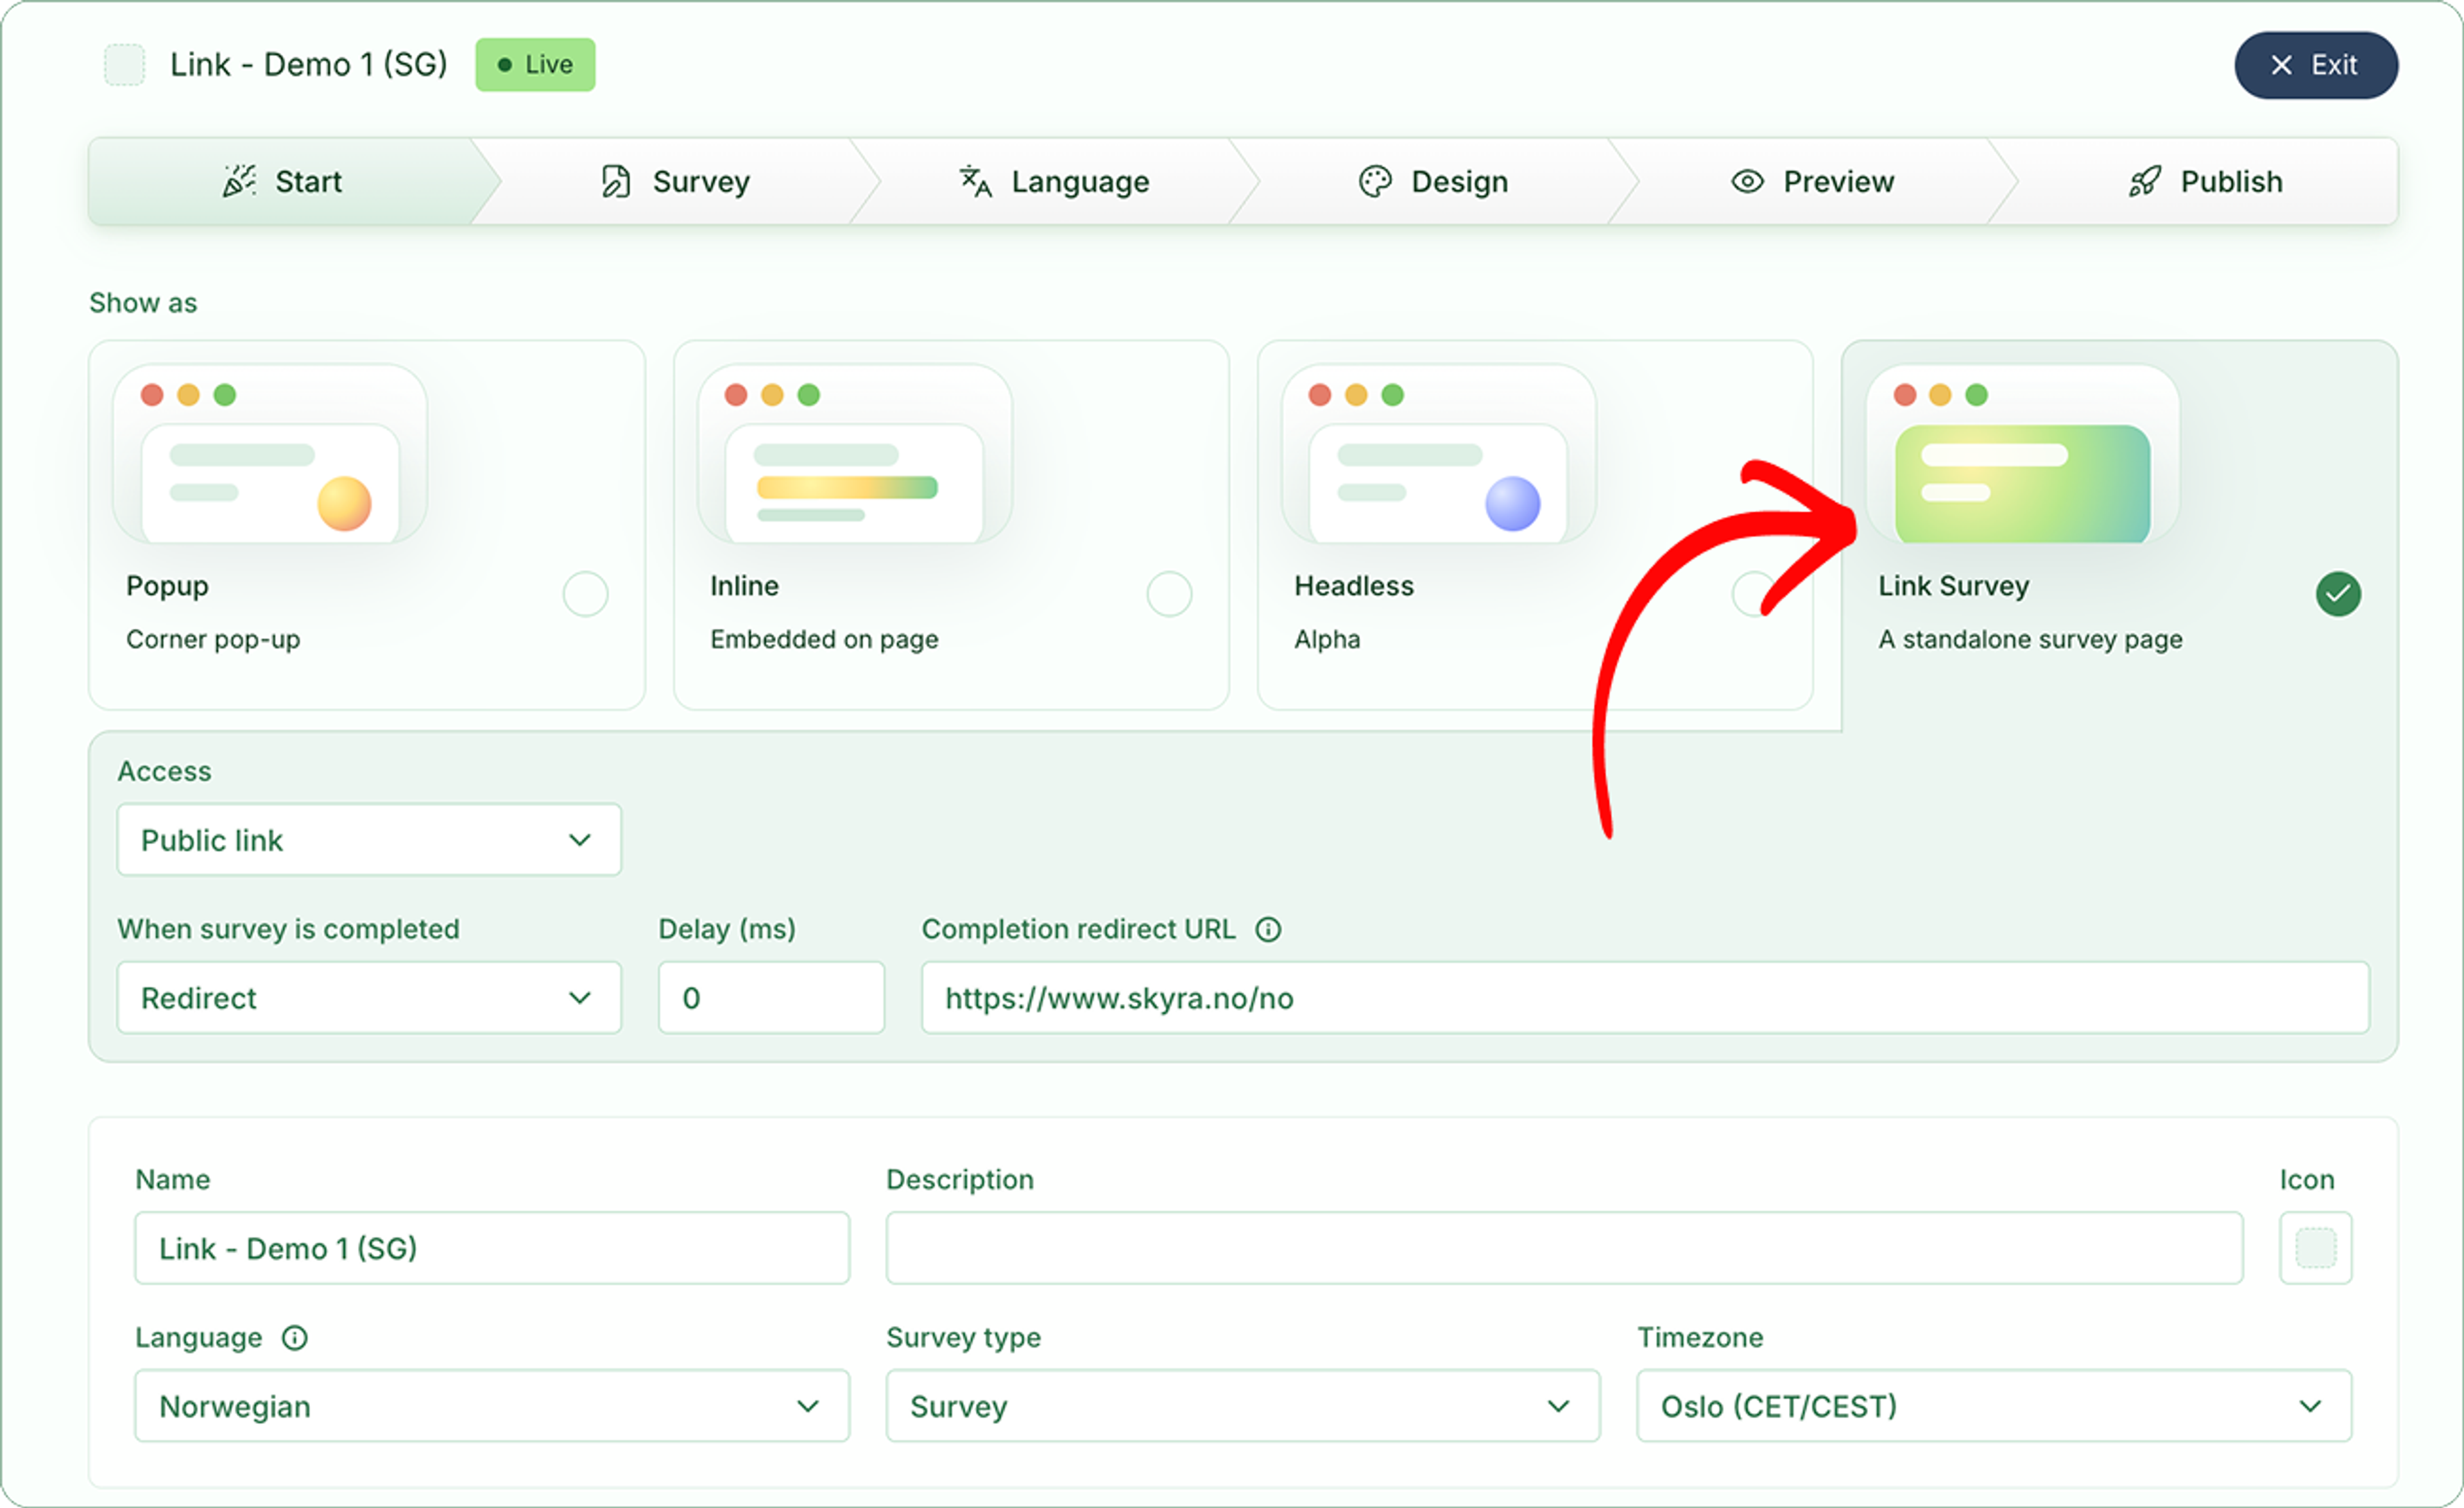The width and height of the screenshot is (2464, 1508).
Task: Click into the Delay (ms) field
Action: coord(771,998)
